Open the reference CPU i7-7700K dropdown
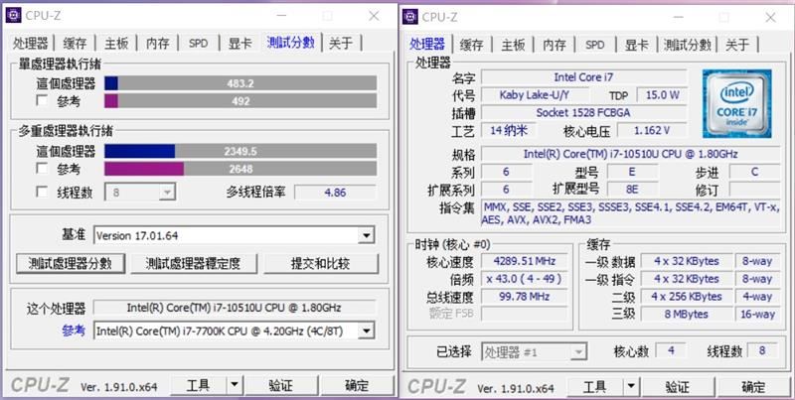The height and width of the screenshot is (400, 795). [x=235, y=332]
